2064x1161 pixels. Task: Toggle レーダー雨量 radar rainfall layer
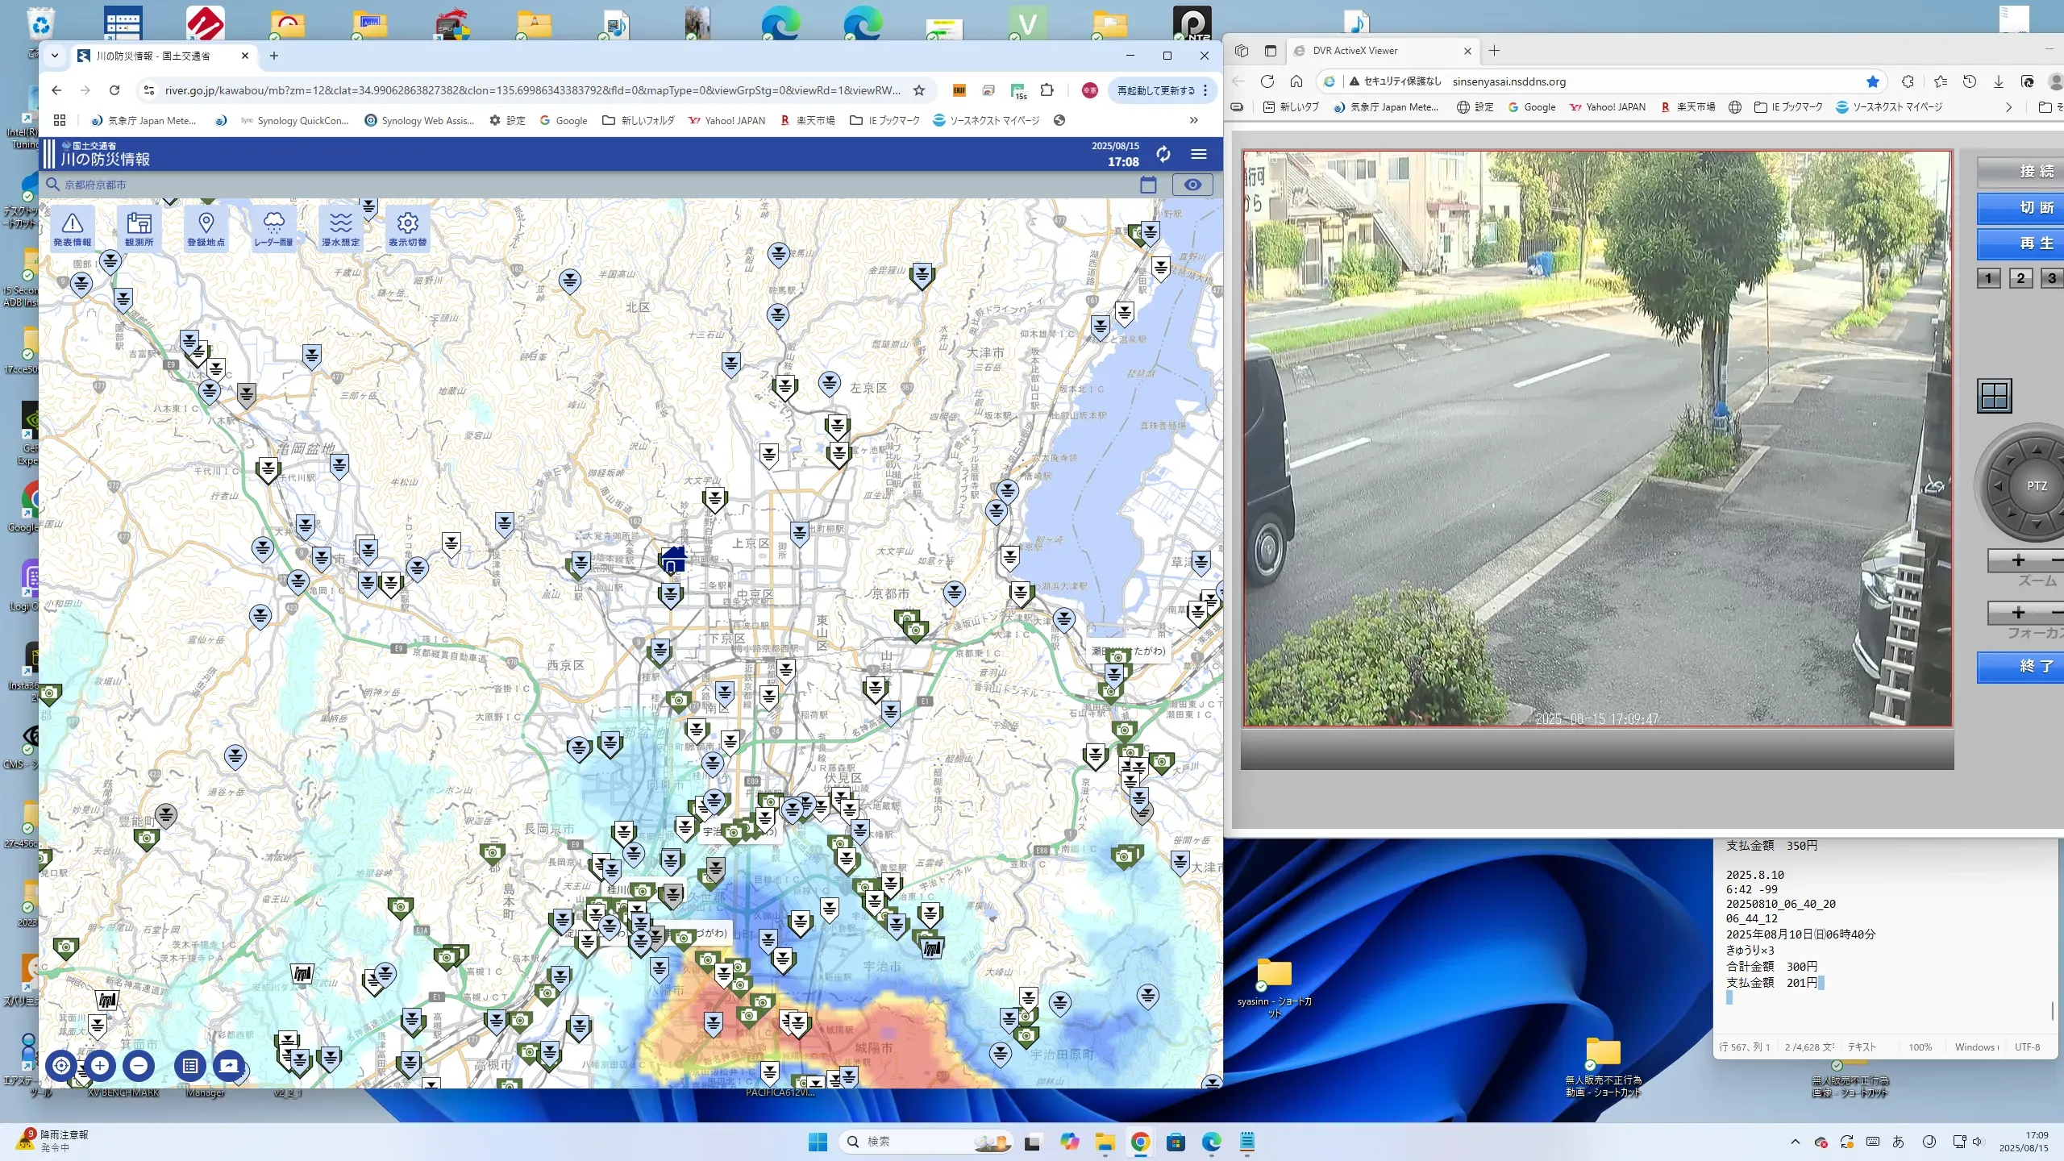tap(273, 228)
